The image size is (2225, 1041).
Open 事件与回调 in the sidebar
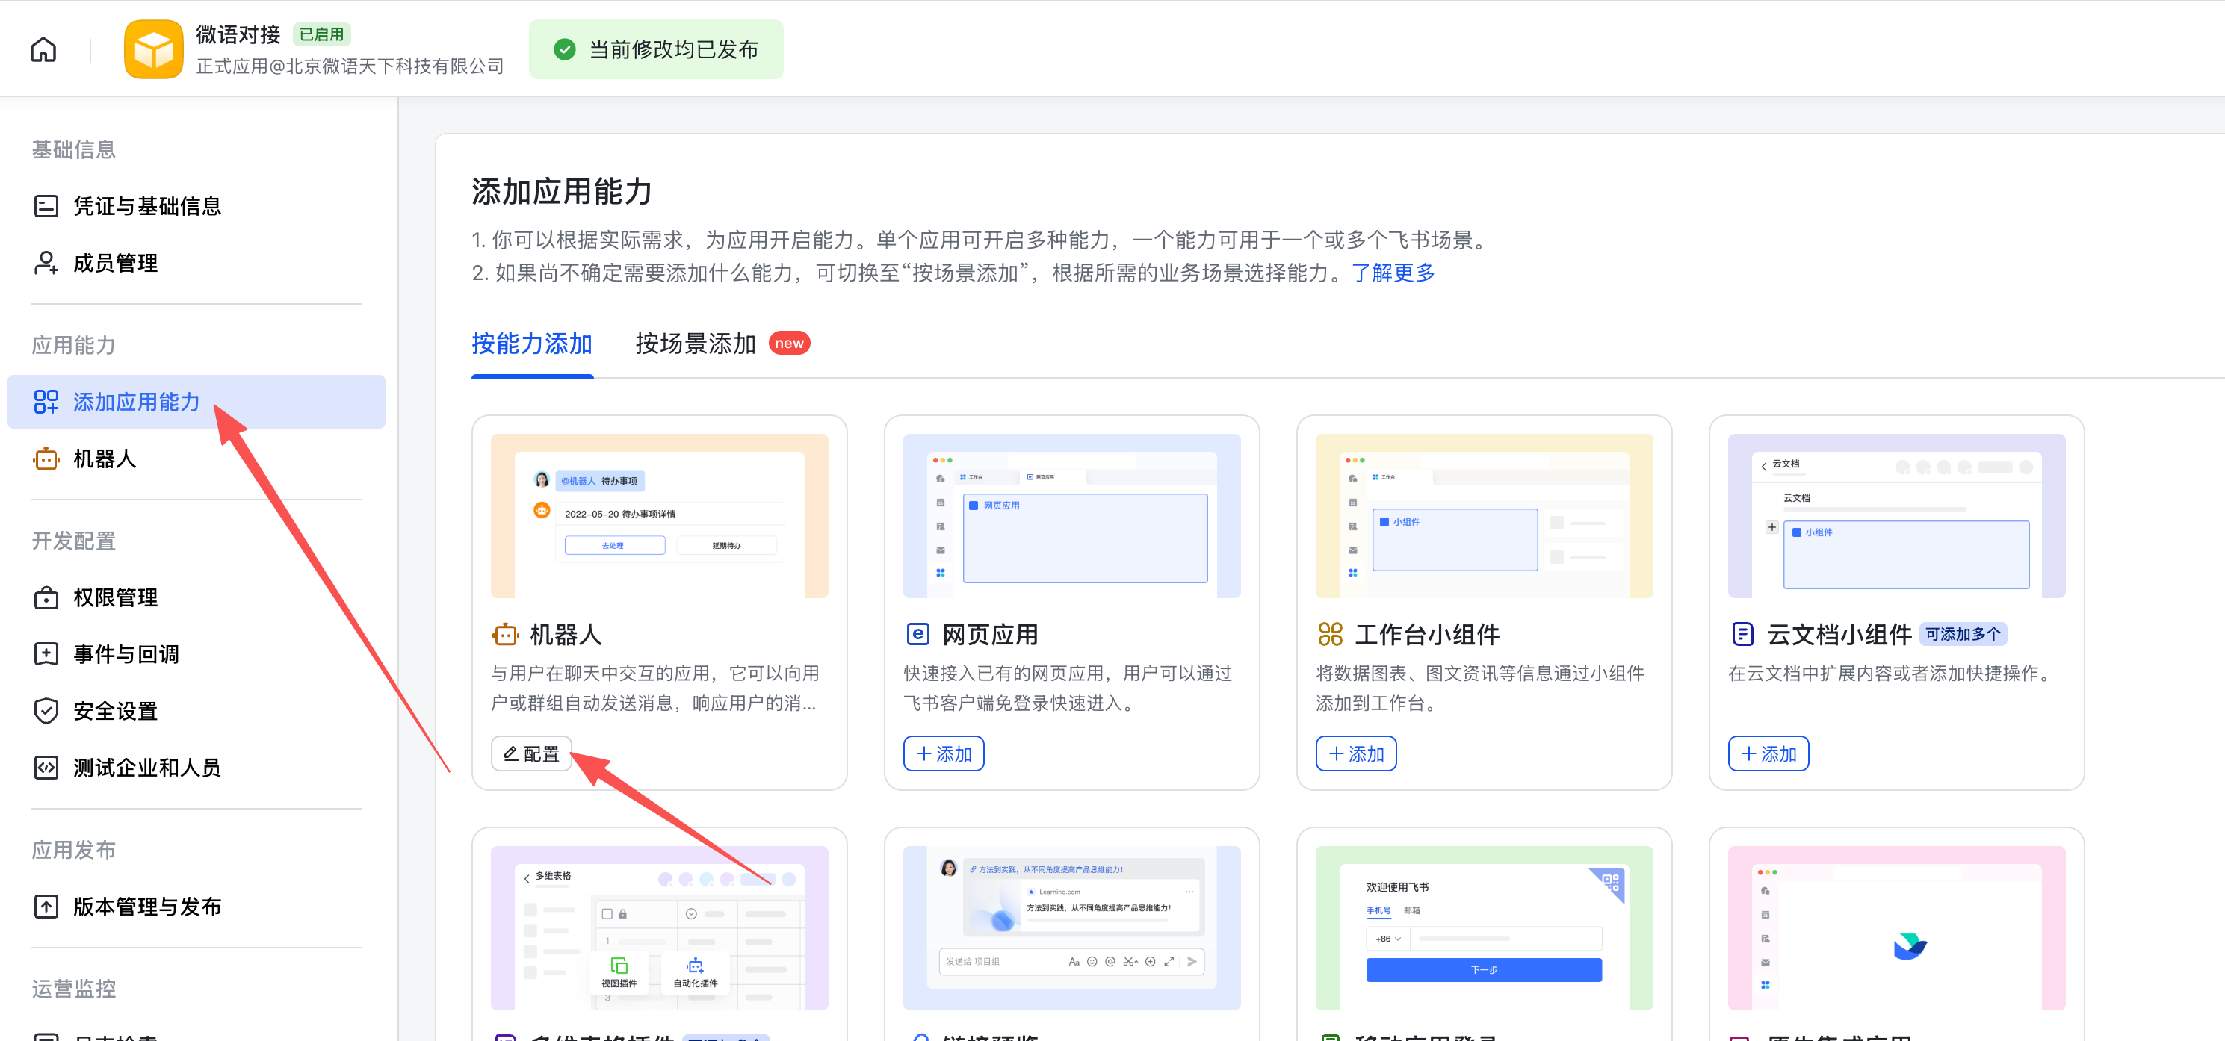(126, 654)
